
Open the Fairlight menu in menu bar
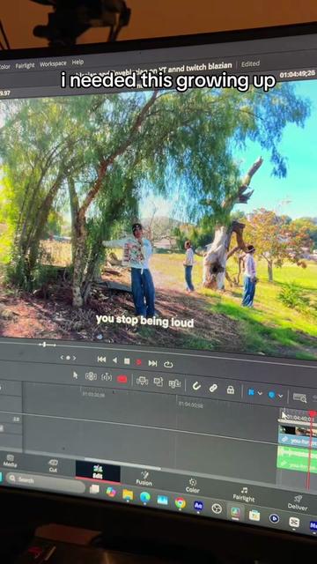coord(25,65)
